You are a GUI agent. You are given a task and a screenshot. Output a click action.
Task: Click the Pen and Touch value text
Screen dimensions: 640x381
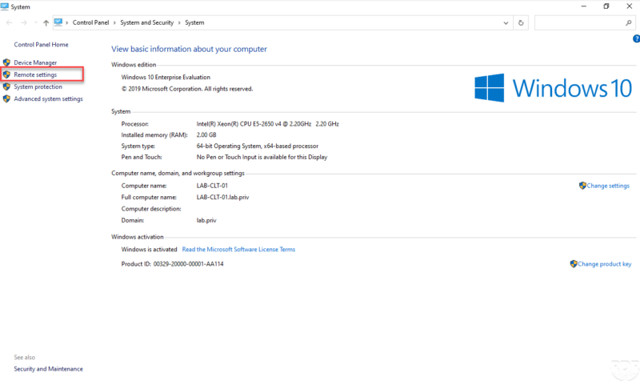(262, 157)
